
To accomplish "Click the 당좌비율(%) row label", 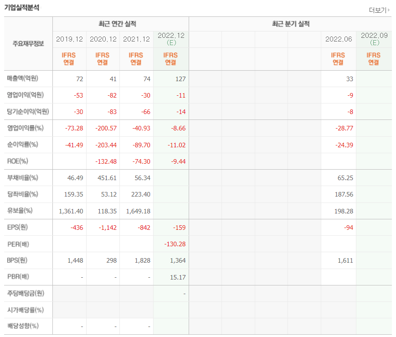I will point(22,194).
